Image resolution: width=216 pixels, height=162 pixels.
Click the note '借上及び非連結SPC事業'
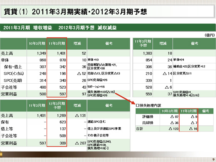coord(104,129)
